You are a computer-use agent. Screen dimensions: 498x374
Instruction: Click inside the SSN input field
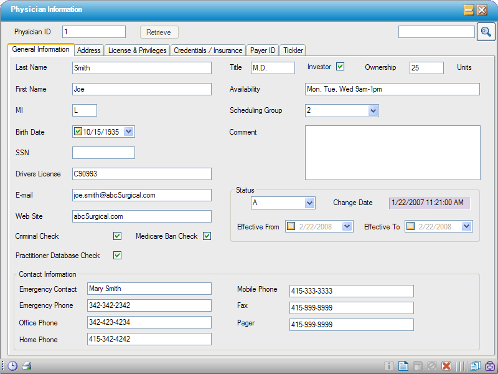click(x=103, y=153)
